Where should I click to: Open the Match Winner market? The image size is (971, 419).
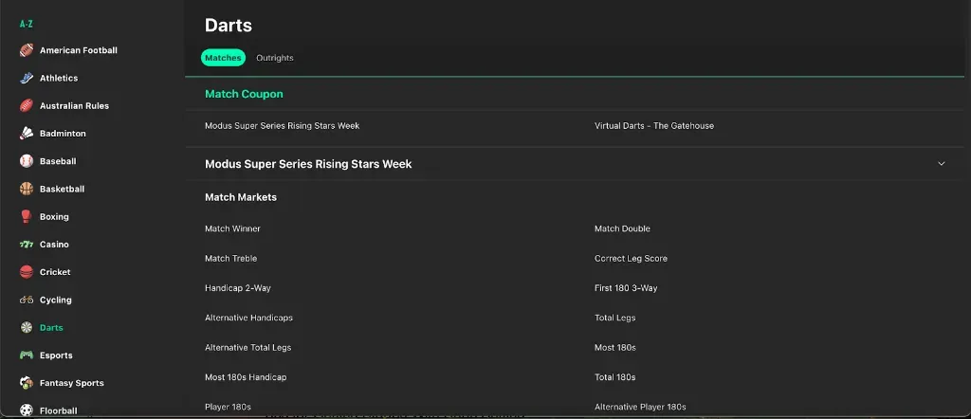coord(232,228)
